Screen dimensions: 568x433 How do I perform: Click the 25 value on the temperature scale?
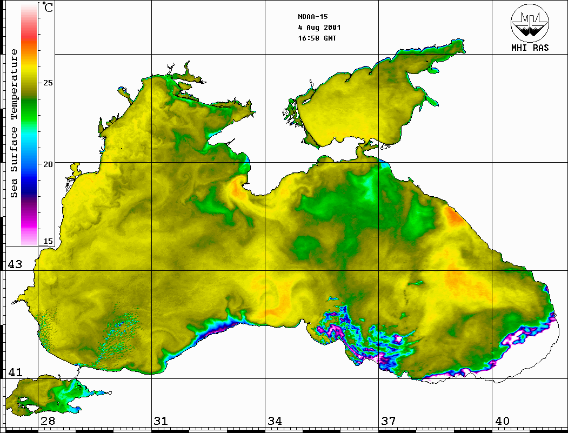tap(48, 83)
